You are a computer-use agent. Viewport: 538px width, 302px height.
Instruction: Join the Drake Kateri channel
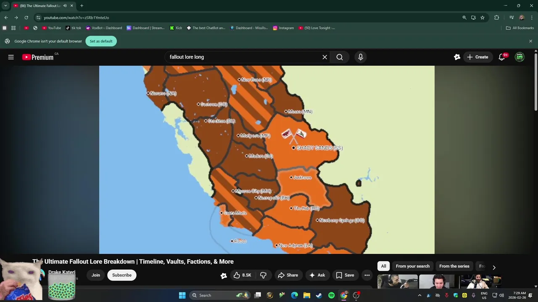pos(96,275)
